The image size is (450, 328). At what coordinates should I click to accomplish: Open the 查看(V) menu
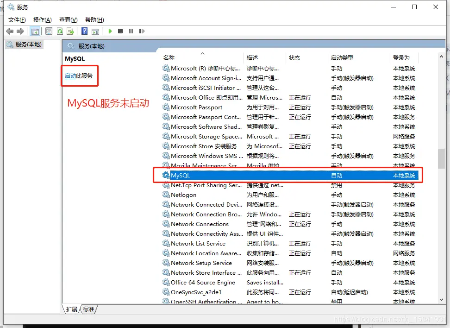(x=69, y=20)
